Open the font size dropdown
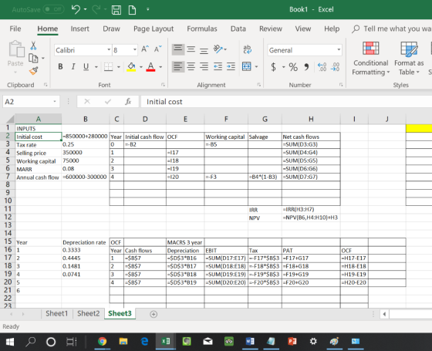Viewport: 432px width, 351px height. coord(135,50)
